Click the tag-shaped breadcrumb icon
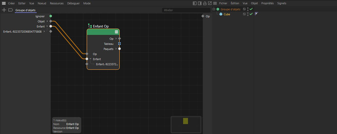This screenshot has width=337, height=134. coord(10,10)
